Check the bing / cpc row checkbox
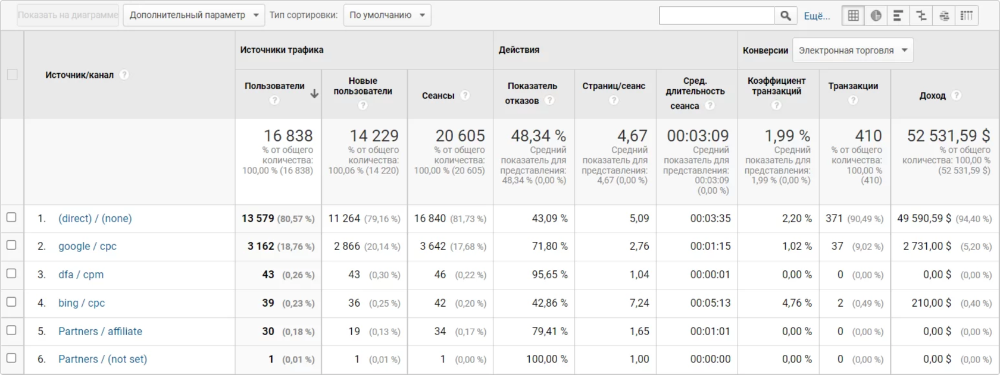 coord(11,301)
